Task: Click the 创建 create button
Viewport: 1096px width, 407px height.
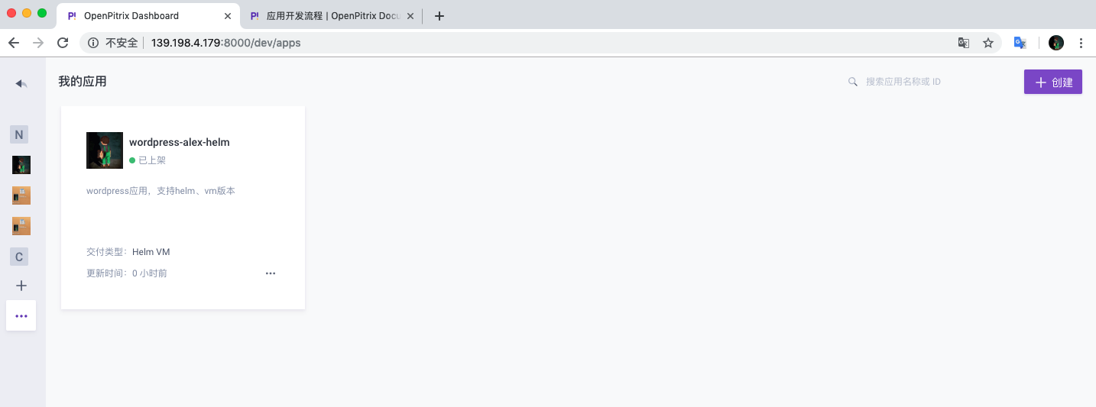Action: pos(1053,82)
